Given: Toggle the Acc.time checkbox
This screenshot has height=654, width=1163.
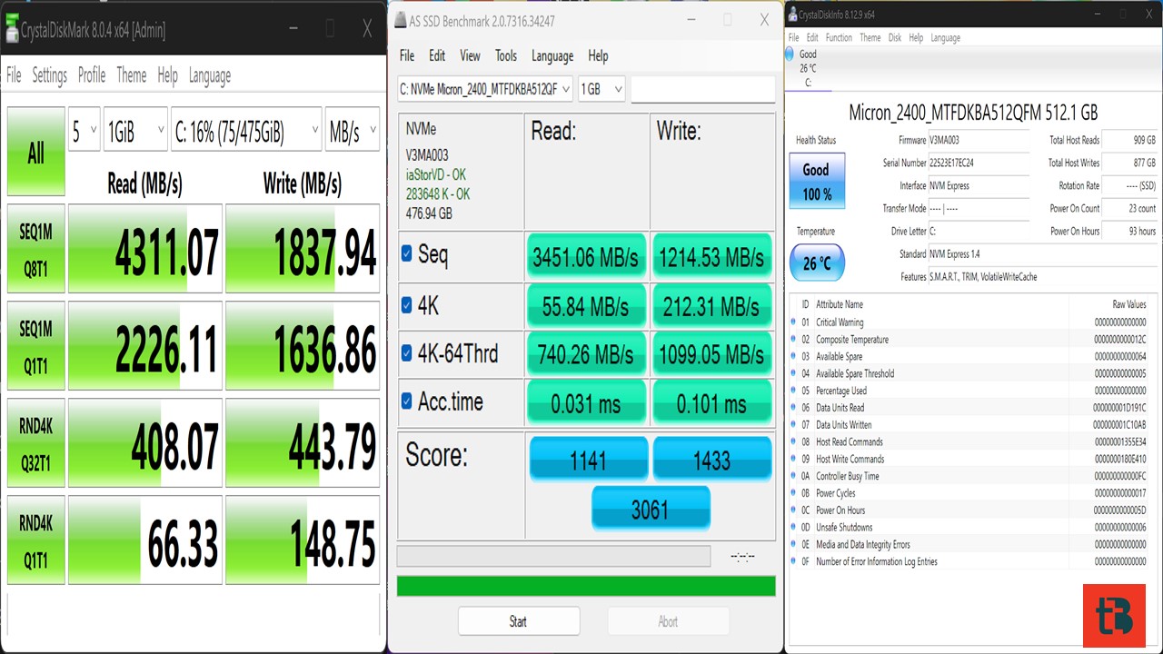Looking at the screenshot, I should point(407,401).
